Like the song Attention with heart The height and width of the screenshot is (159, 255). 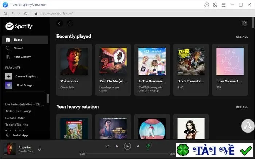(39, 149)
